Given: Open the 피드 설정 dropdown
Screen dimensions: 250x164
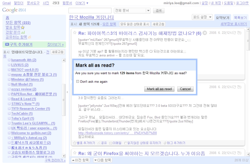Looking at the screenshot, I should (x=202, y=17).
